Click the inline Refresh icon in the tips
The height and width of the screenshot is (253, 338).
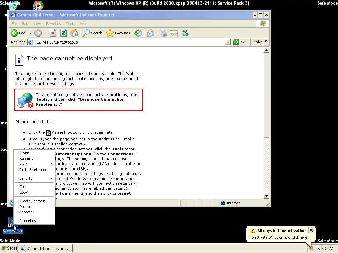click(x=48, y=133)
